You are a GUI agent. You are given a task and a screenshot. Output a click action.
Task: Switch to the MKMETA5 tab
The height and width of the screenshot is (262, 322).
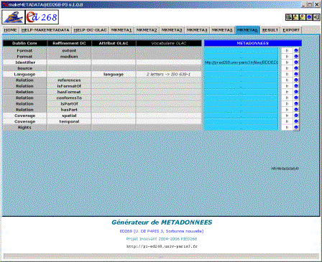pos(222,30)
